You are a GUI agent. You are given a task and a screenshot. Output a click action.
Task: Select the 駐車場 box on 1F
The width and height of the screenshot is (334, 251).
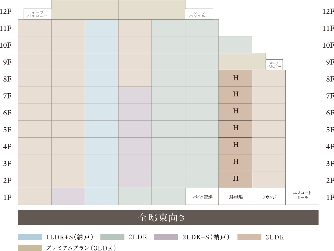235,197
